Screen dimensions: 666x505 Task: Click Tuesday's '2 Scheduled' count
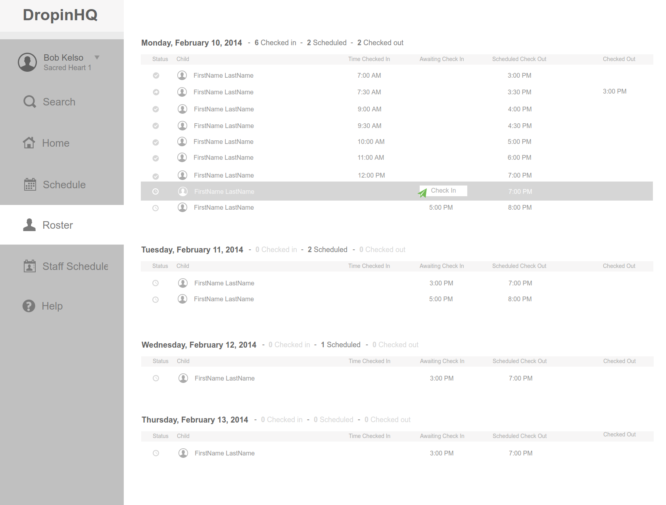pyautogui.click(x=328, y=250)
